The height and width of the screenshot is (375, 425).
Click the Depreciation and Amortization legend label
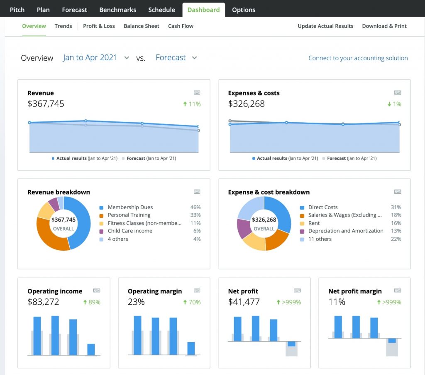pos(346,231)
